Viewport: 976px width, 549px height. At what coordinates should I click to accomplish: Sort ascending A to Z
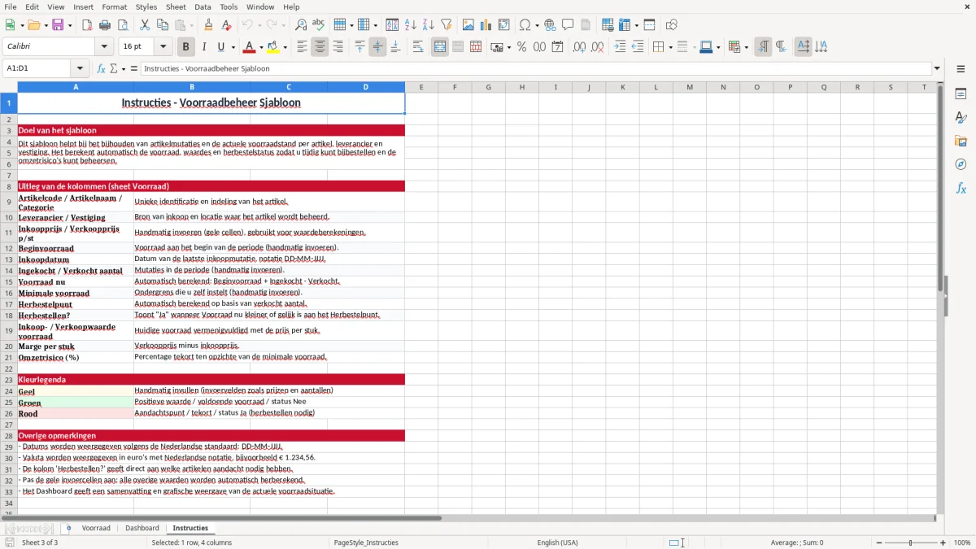click(x=411, y=25)
